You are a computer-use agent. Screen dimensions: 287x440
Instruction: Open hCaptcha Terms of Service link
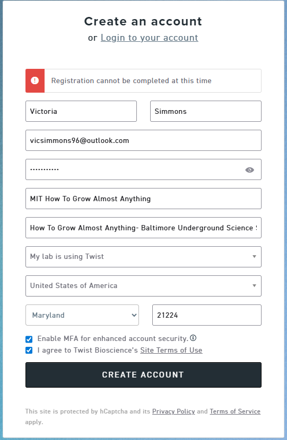(235, 411)
